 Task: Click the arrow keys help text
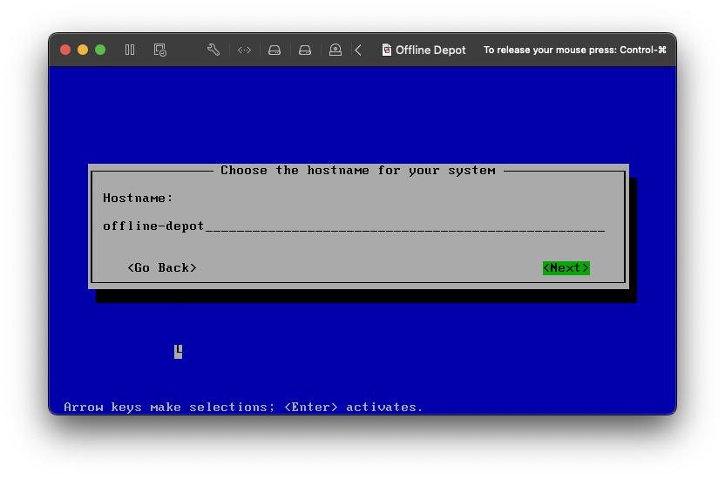[x=243, y=407]
